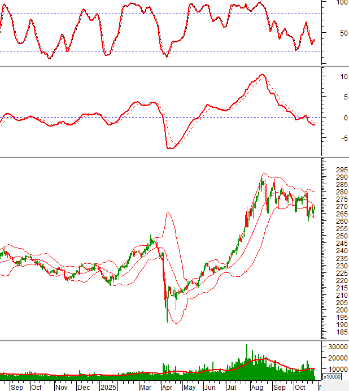Select the Jul month label on the x-axis

(232, 388)
